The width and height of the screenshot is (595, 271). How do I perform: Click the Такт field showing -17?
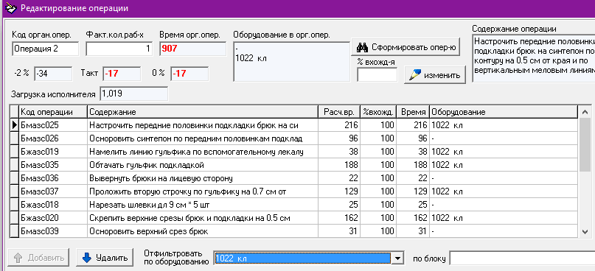pyautogui.click(x=122, y=74)
